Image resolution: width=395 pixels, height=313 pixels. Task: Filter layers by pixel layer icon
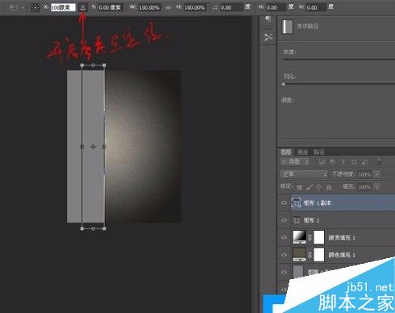tap(322, 162)
